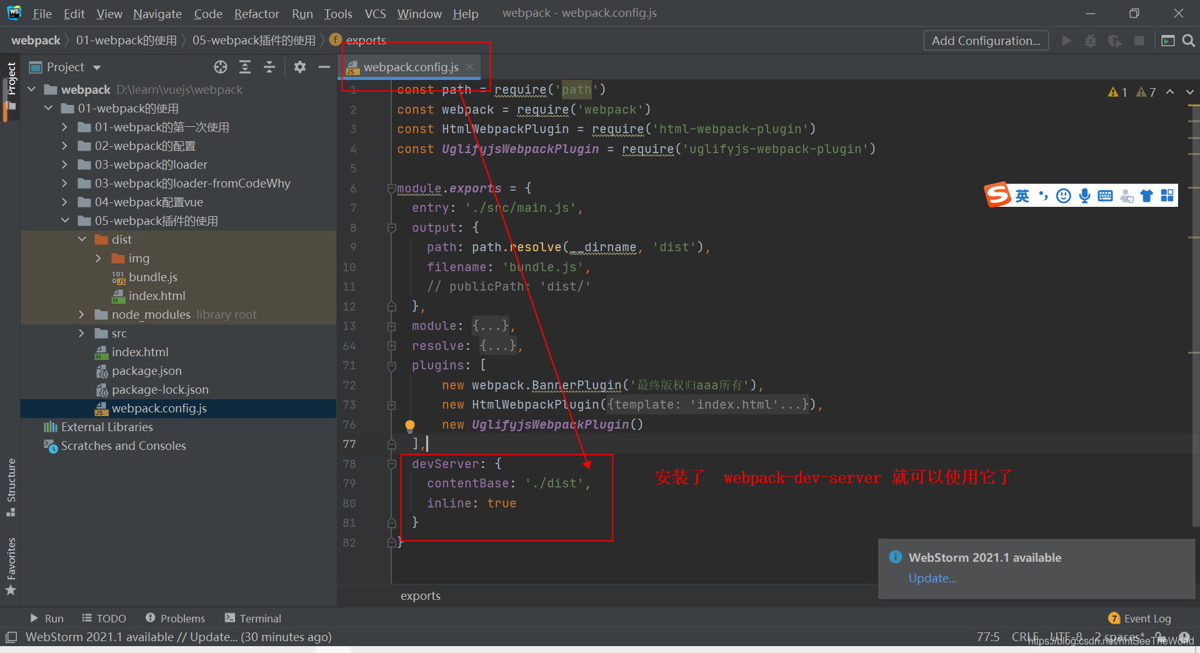1200x653 pixels.
Task: Select bundle.js in project tree
Action: (152, 277)
